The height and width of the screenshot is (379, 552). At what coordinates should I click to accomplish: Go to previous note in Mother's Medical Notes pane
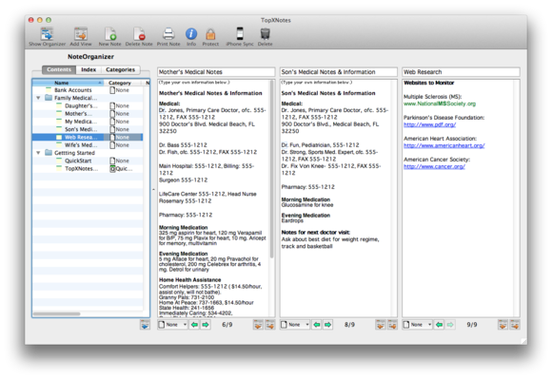194,325
